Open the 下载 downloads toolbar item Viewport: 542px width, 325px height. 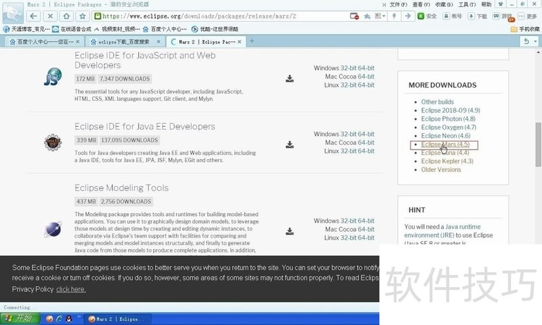478,16
